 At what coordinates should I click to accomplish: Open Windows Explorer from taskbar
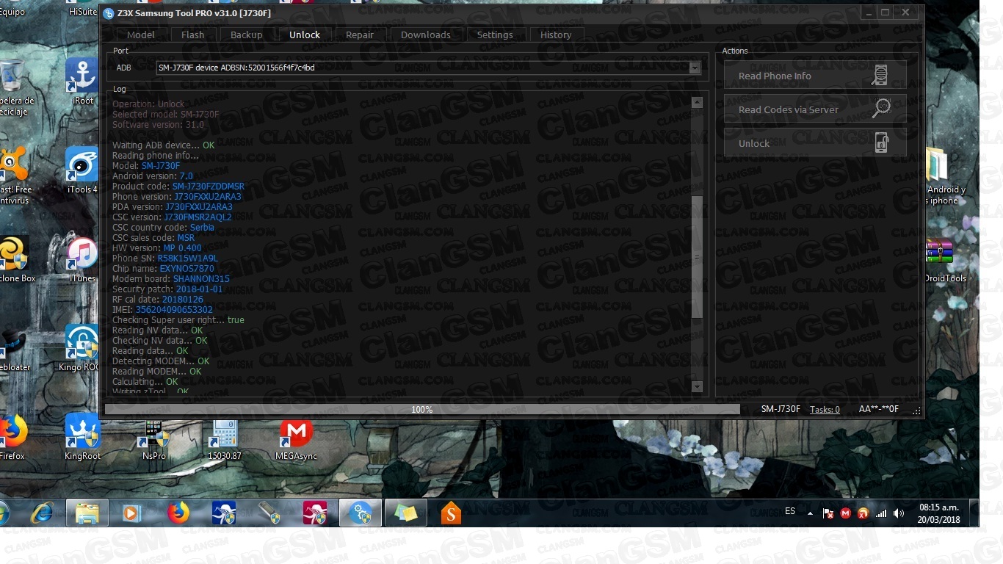(x=87, y=513)
